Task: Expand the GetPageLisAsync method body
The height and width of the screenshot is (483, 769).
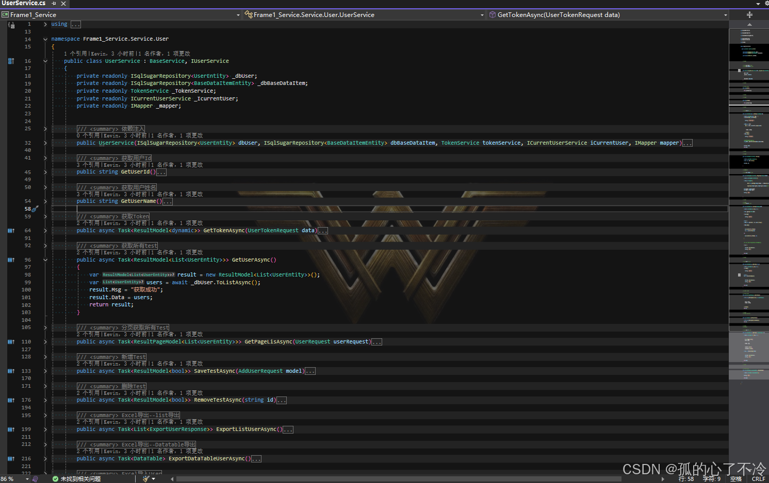Action: 45,342
